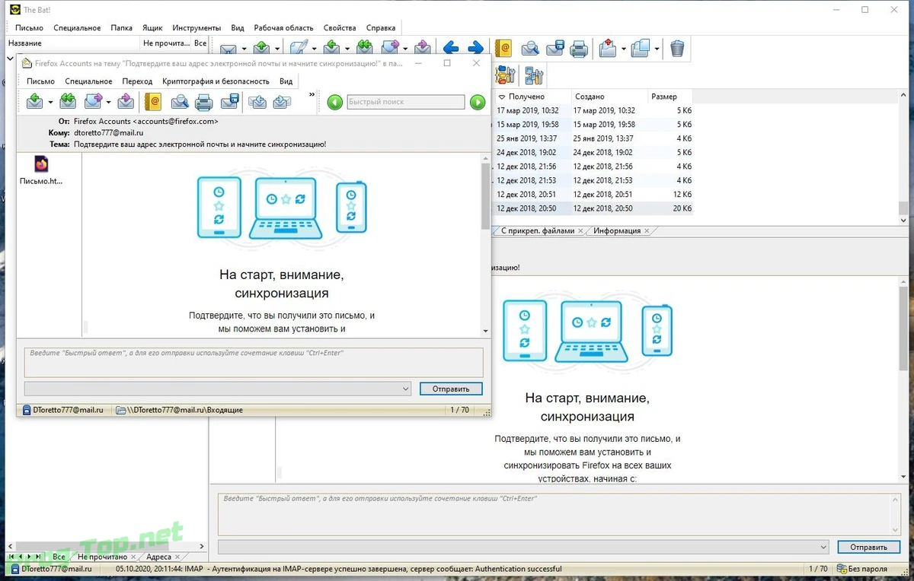Click the trash can delete icon in the main toolbar
Viewport: 914px width, 581px height.
pos(677,49)
